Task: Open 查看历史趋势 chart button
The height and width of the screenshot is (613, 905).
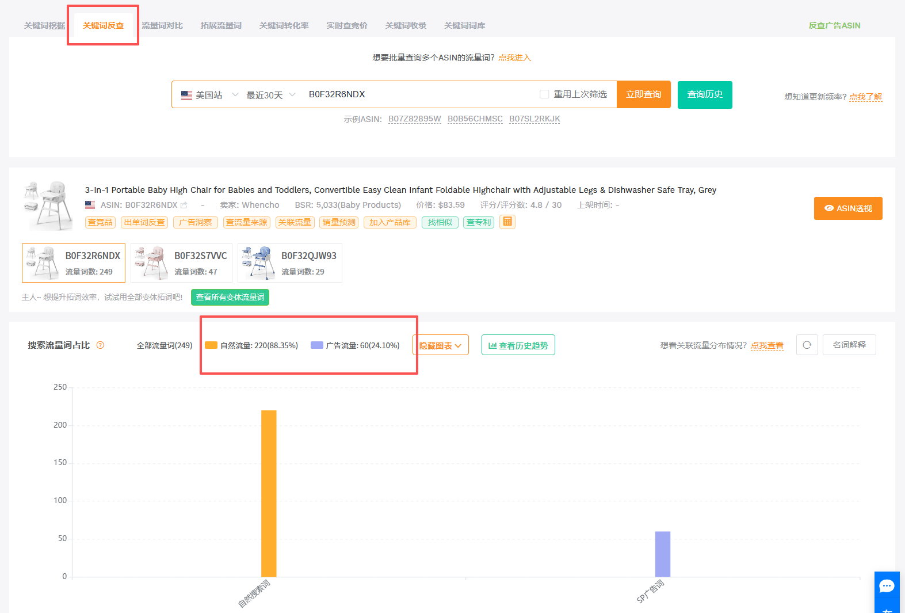Action: coord(518,345)
